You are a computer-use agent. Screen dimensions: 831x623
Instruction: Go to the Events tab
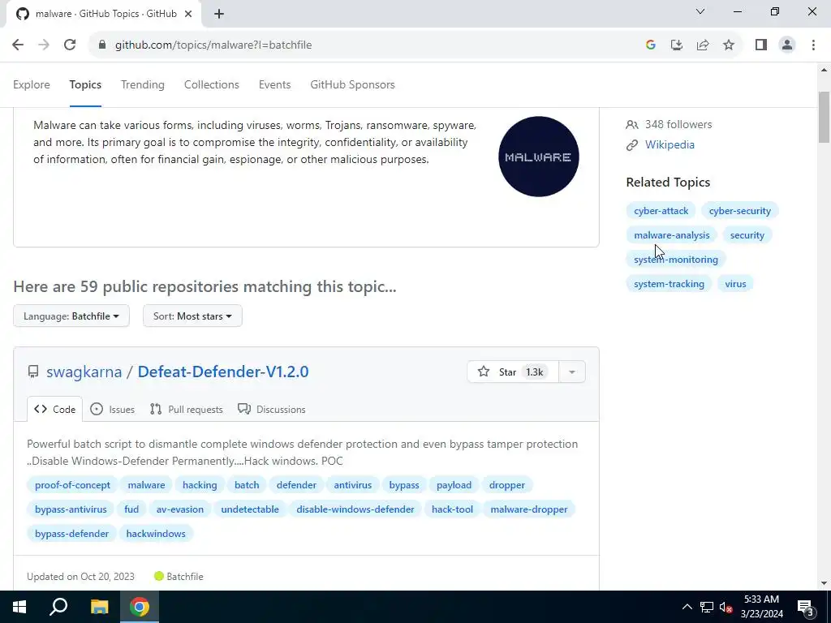coord(274,84)
